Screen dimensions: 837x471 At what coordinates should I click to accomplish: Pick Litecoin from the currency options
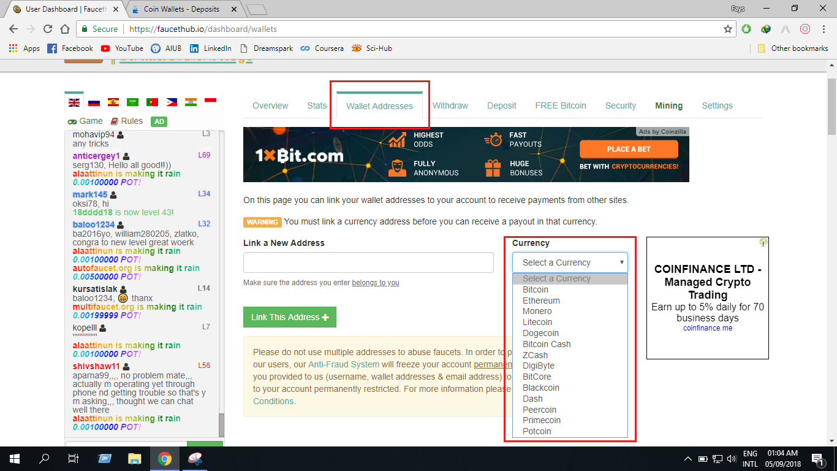pos(537,322)
